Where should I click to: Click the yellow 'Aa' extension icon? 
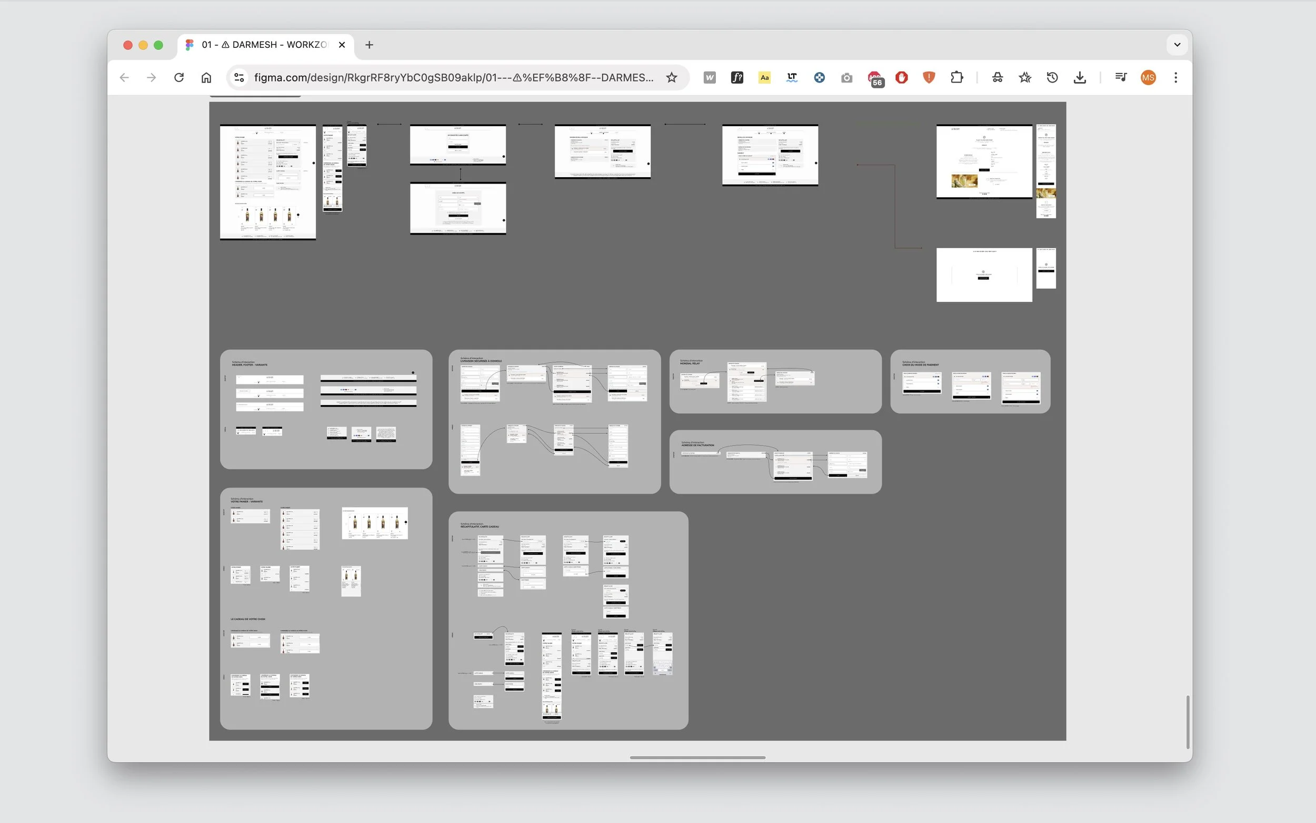pyautogui.click(x=765, y=78)
